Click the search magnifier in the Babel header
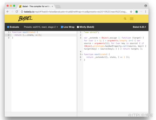This screenshot has height=120, width=156. point(125,19)
